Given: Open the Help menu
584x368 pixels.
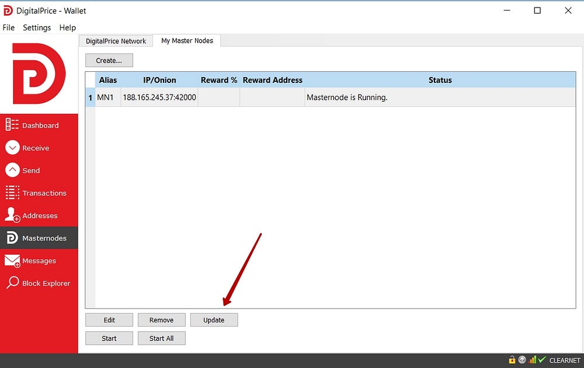Looking at the screenshot, I should [x=67, y=27].
